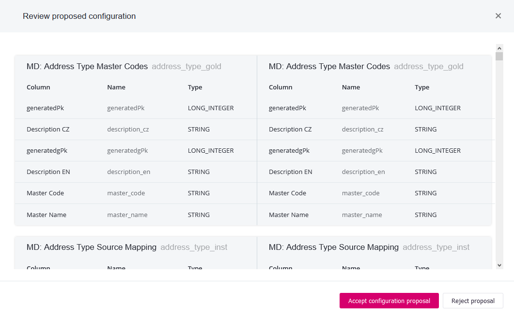
Task: Click description_en name in left table
Action: point(128,172)
